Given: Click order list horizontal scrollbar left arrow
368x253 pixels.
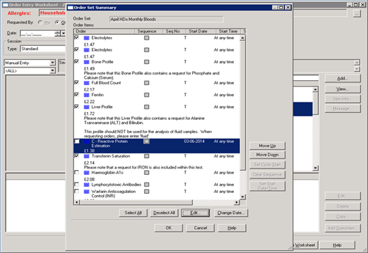Looking at the screenshot, I should point(77,202).
